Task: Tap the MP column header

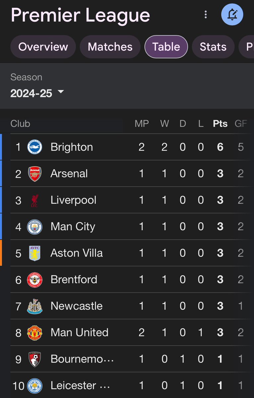Action: (142, 124)
